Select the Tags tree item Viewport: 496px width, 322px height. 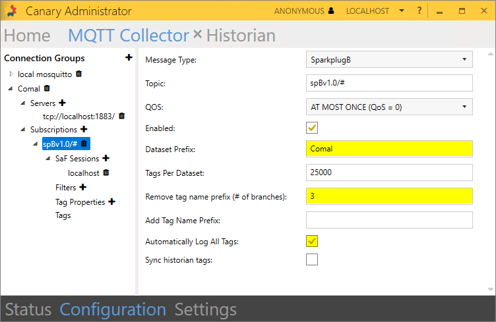coord(63,215)
